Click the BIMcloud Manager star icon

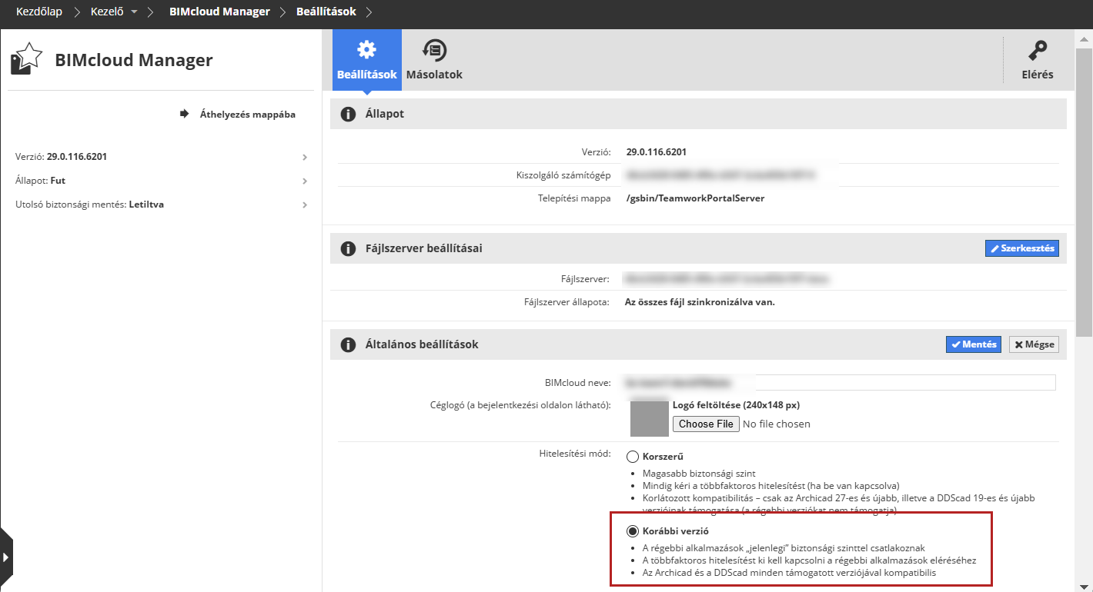point(26,59)
